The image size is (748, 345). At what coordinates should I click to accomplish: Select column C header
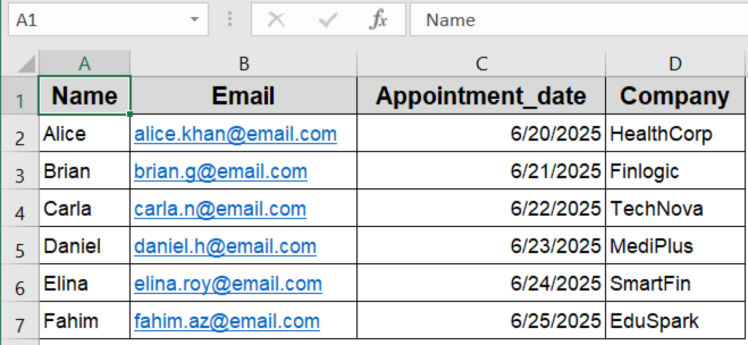click(481, 64)
